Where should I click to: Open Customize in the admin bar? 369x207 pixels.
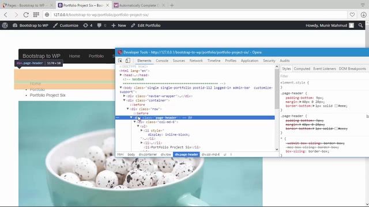click(66, 25)
